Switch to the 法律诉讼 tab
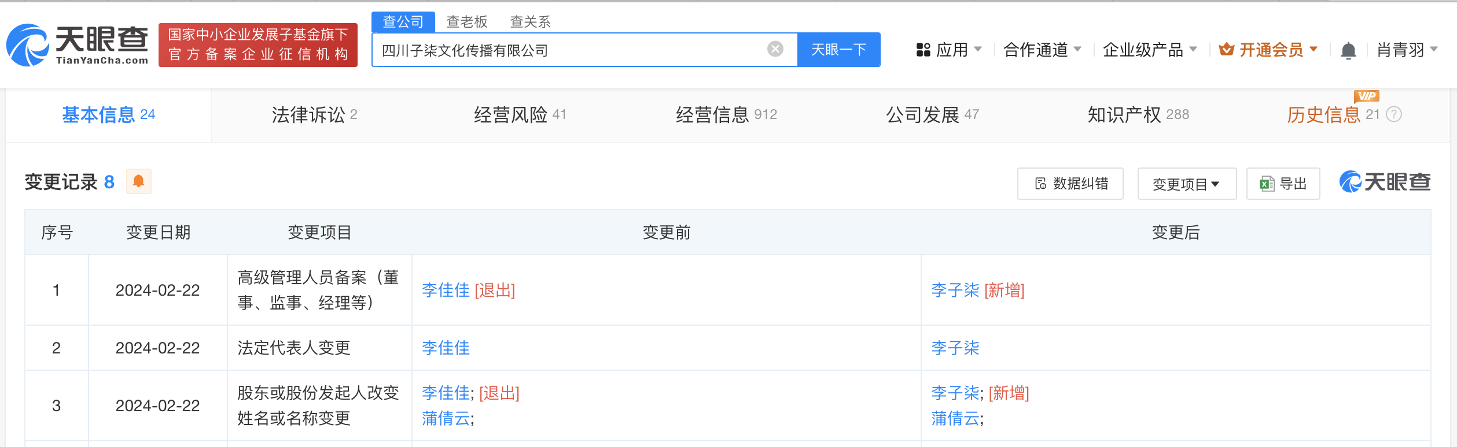Image resolution: width=1457 pixels, height=447 pixels. point(314,115)
